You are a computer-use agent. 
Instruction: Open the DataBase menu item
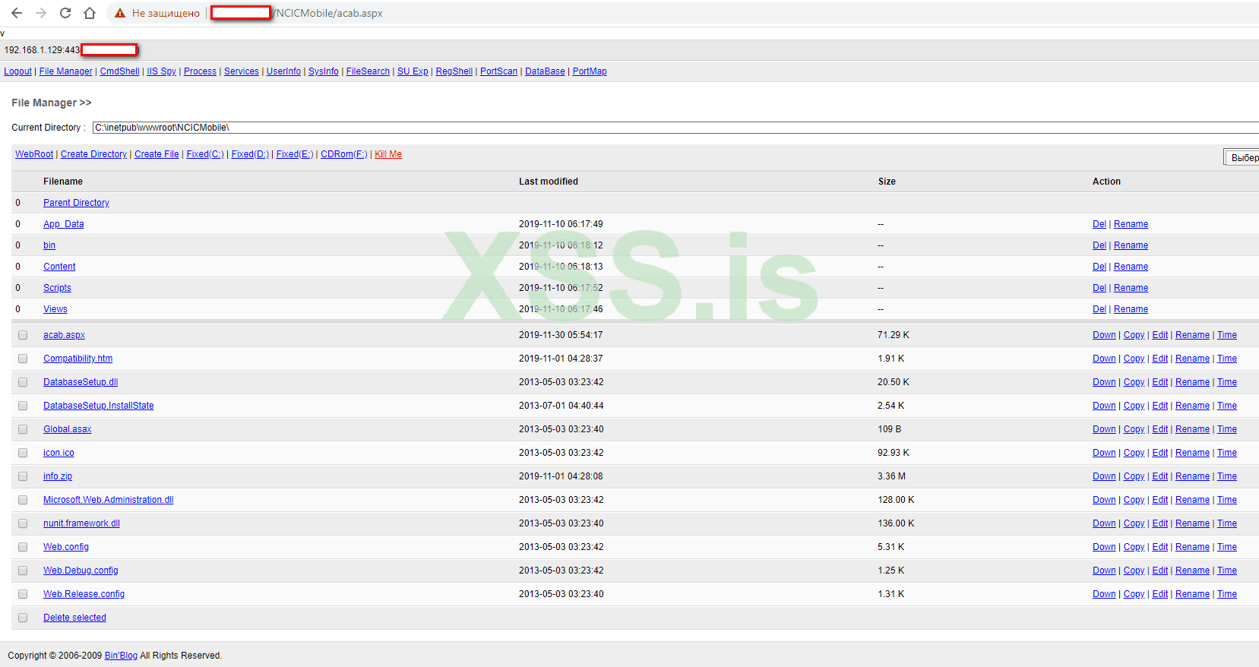(x=545, y=71)
